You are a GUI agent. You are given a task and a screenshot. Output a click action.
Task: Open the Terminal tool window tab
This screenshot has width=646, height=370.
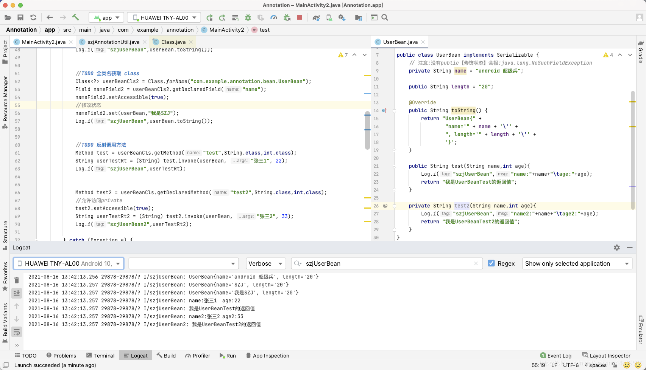click(100, 356)
